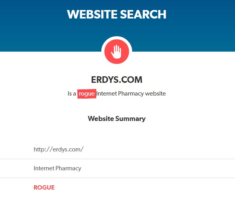Click 'Internet Pharmacy website' description text

click(131, 94)
